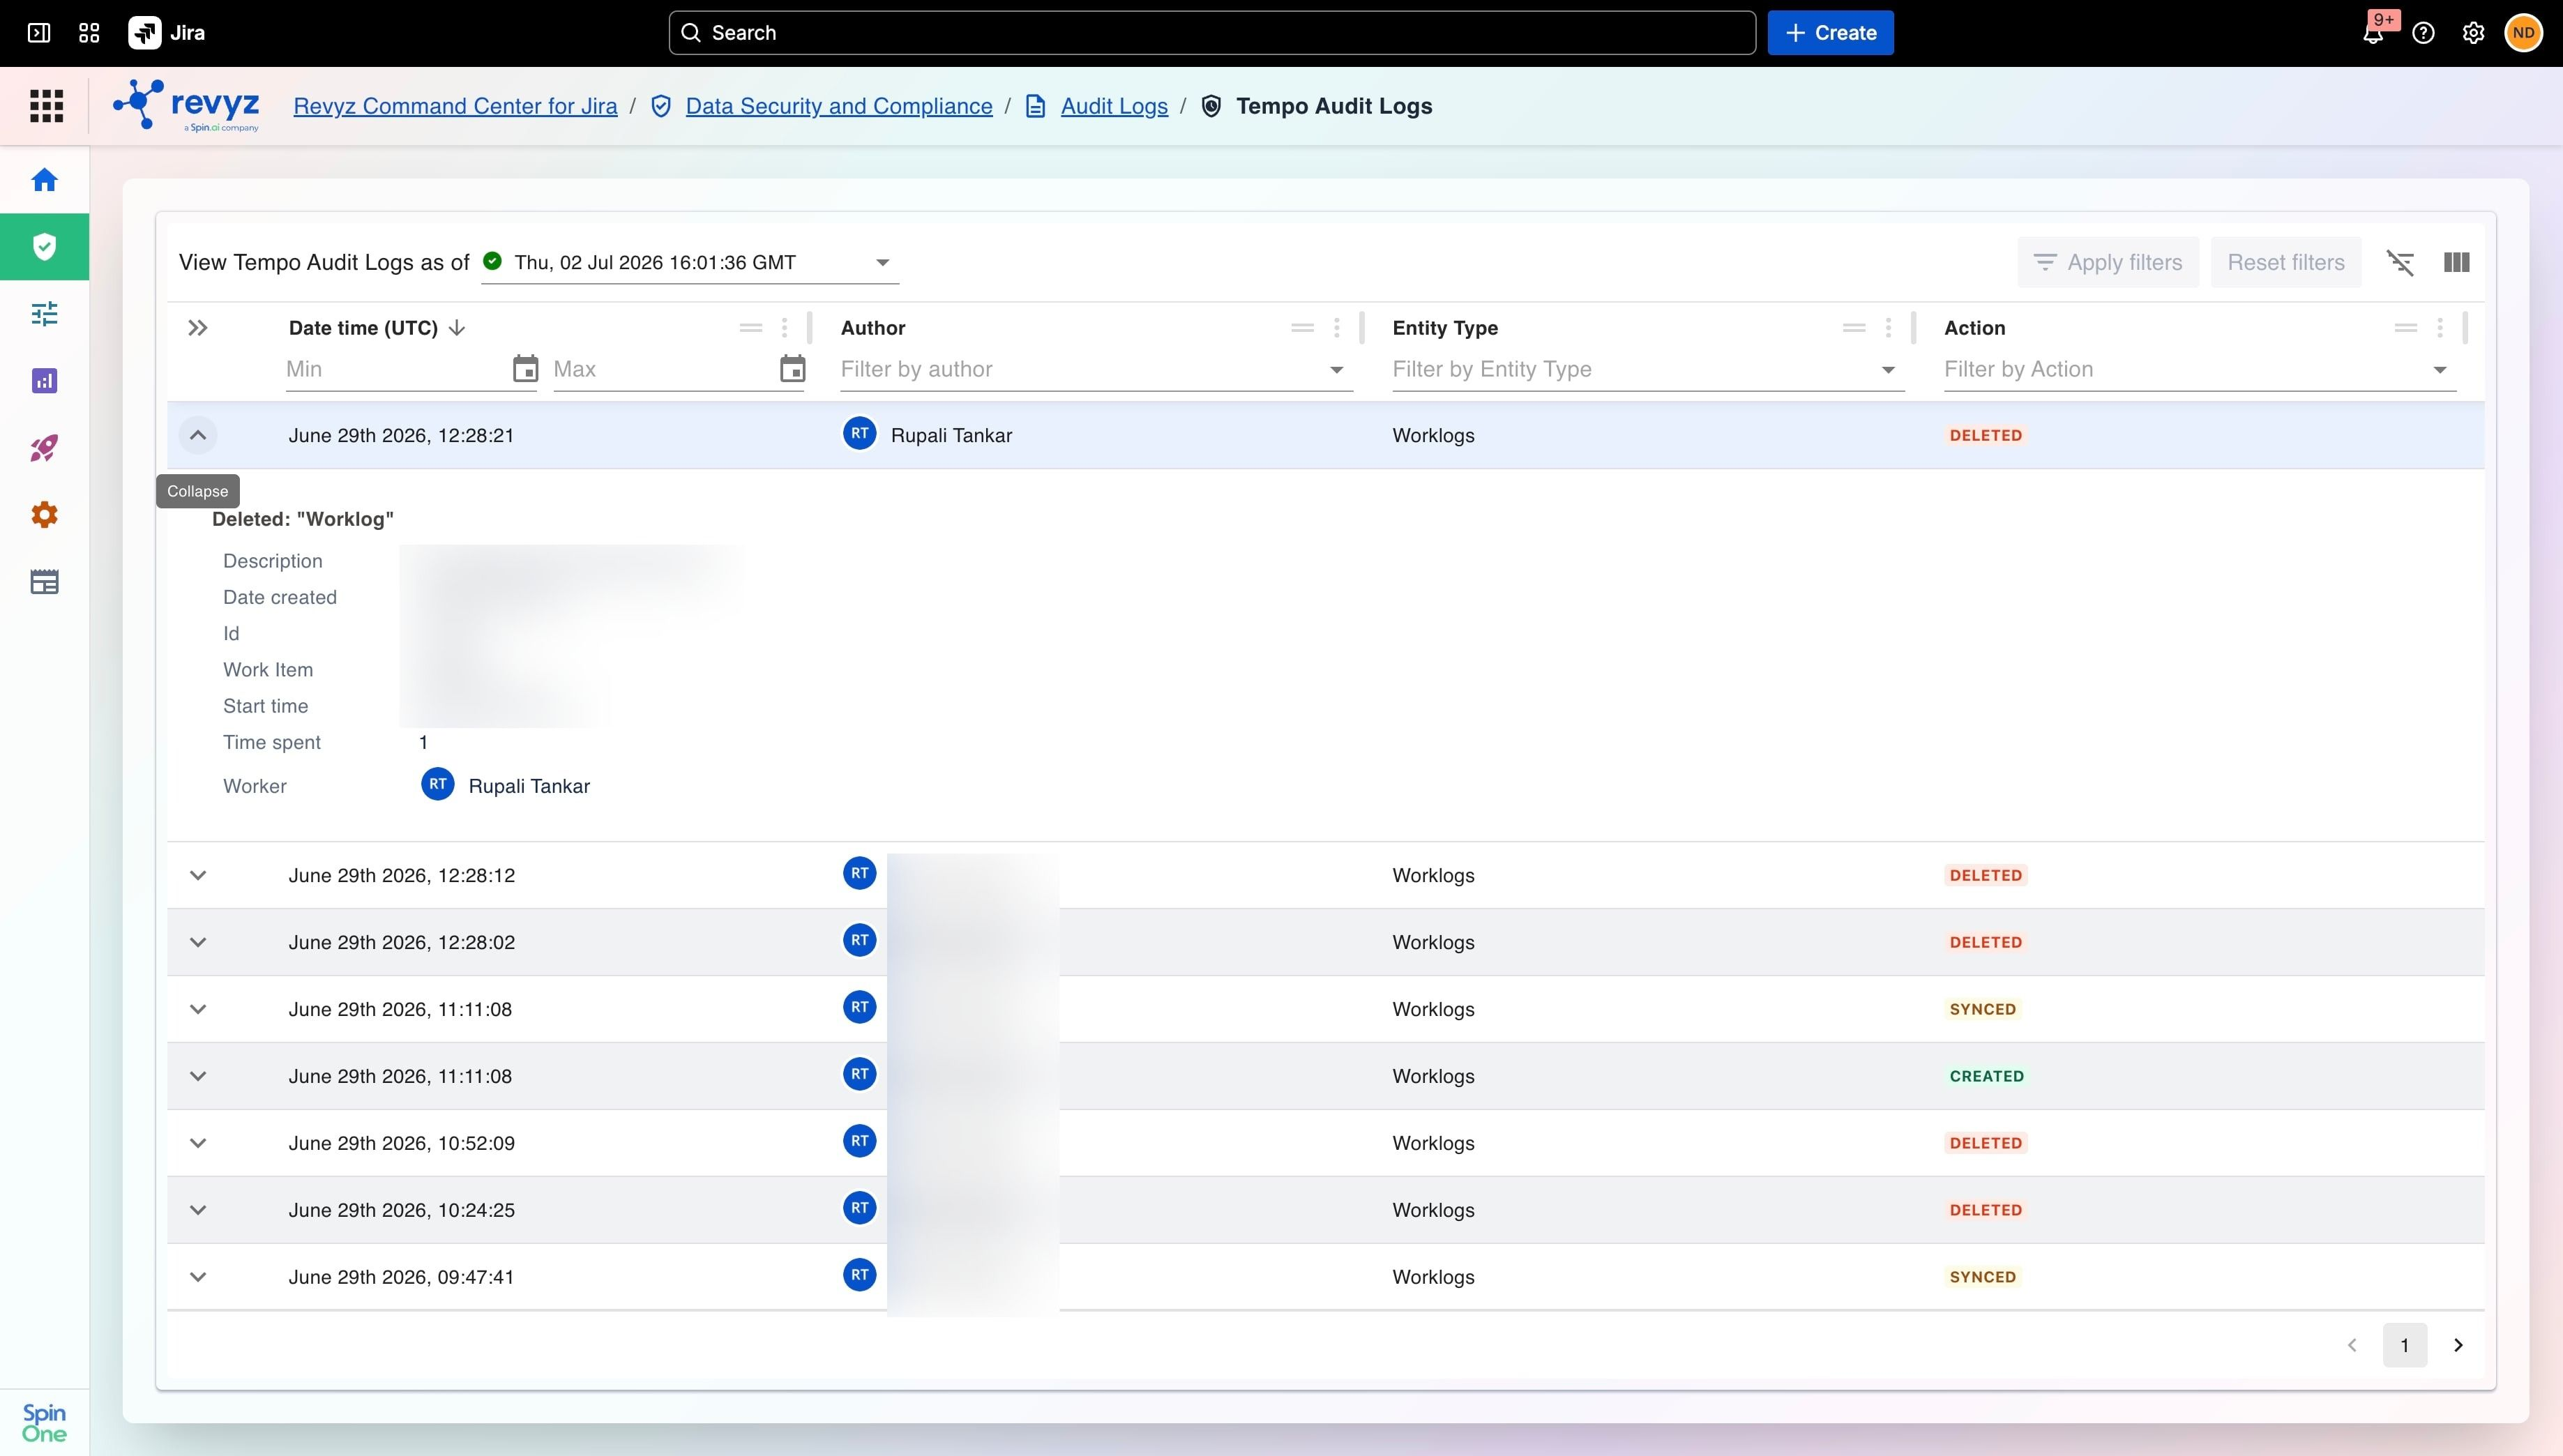Toggle the Jira sidebar panel icon
The width and height of the screenshot is (2563, 1456).
(x=39, y=33)
